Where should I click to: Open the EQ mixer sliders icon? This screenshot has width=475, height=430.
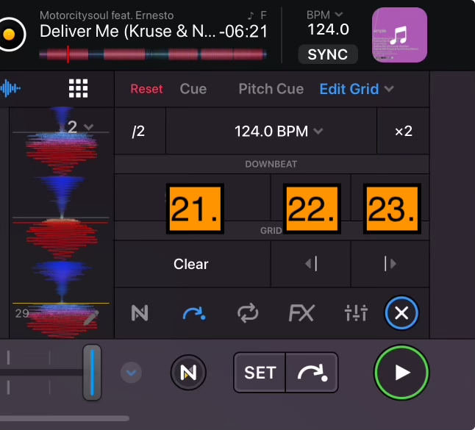pyautogui.click(x=356, y=313)
